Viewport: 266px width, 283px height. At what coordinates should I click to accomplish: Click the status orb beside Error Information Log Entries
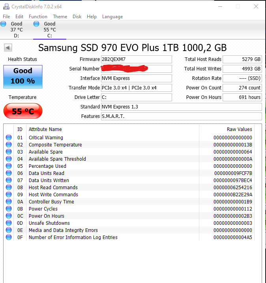9,237
